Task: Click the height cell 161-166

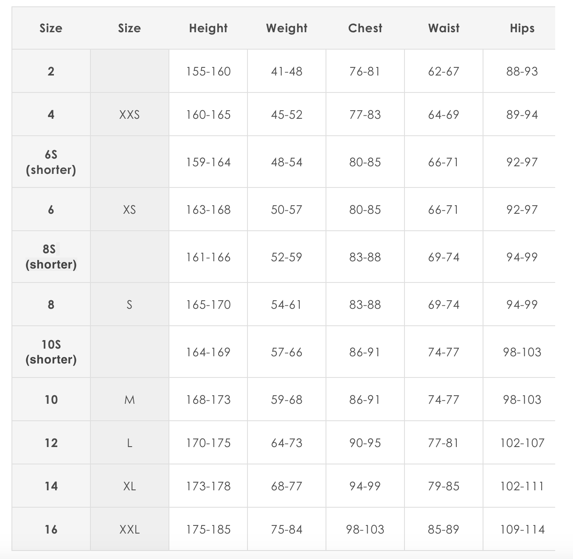Action: (x=208, y=257)
